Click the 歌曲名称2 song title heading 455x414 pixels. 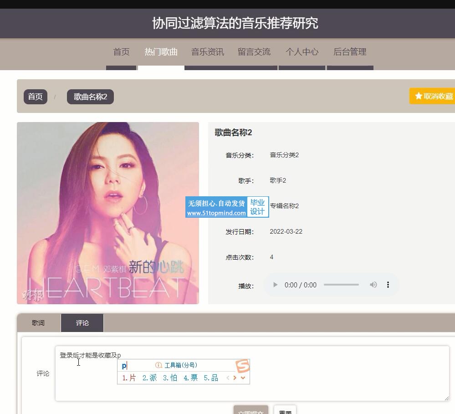click(x=233, y=133)
